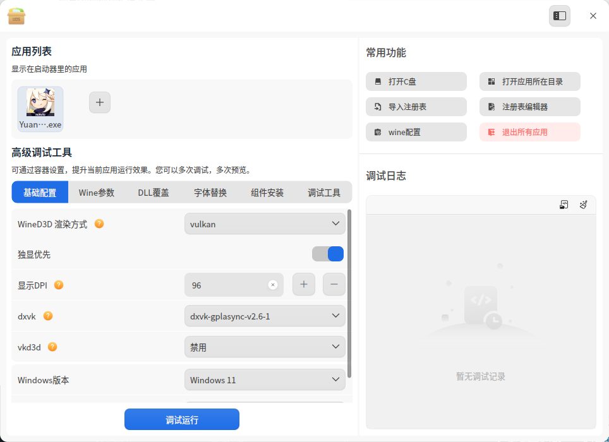The width and height of the screenshot is (609, 442).
Task: Open the 字体替换 tab
Action: tap(210, 192)
